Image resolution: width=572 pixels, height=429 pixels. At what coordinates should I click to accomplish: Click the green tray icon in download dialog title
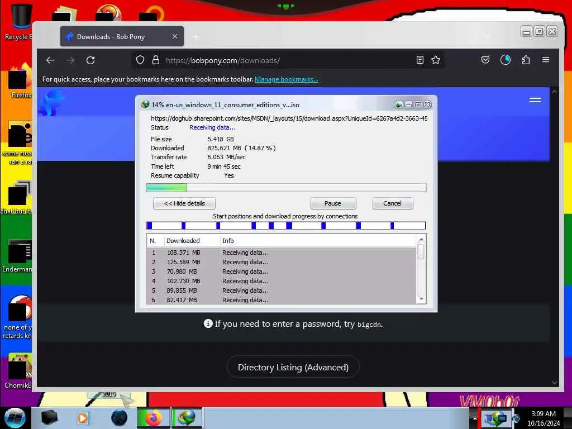pos(399,105)
